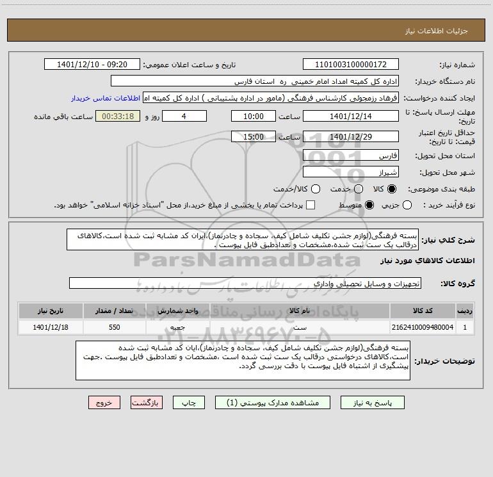The height and width of the screenshot is (477, 493).
Task: Click the خروج exit button
Action: [104, 403]
